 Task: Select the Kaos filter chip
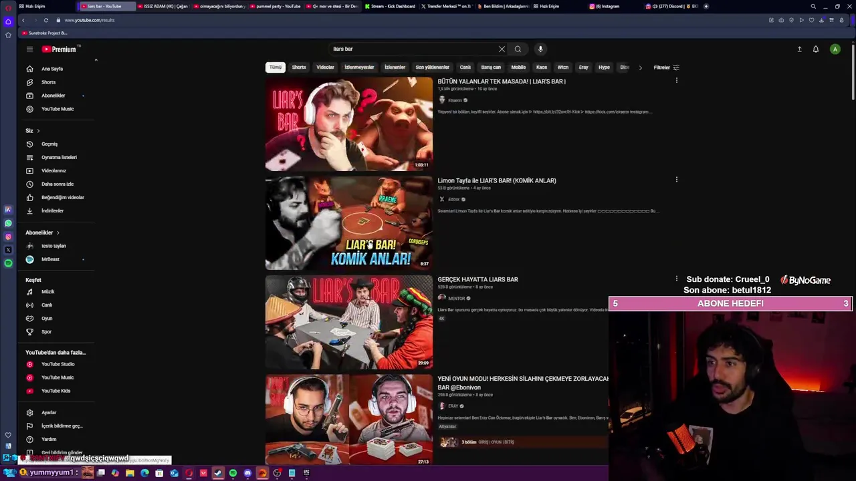click(x=542, y=67)
